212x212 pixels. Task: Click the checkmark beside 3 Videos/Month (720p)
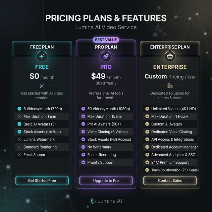pyautogui.click(x=20, y=109)
